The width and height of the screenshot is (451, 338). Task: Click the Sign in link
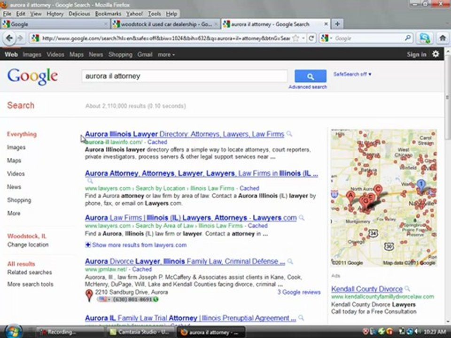(x=416, y=54)
